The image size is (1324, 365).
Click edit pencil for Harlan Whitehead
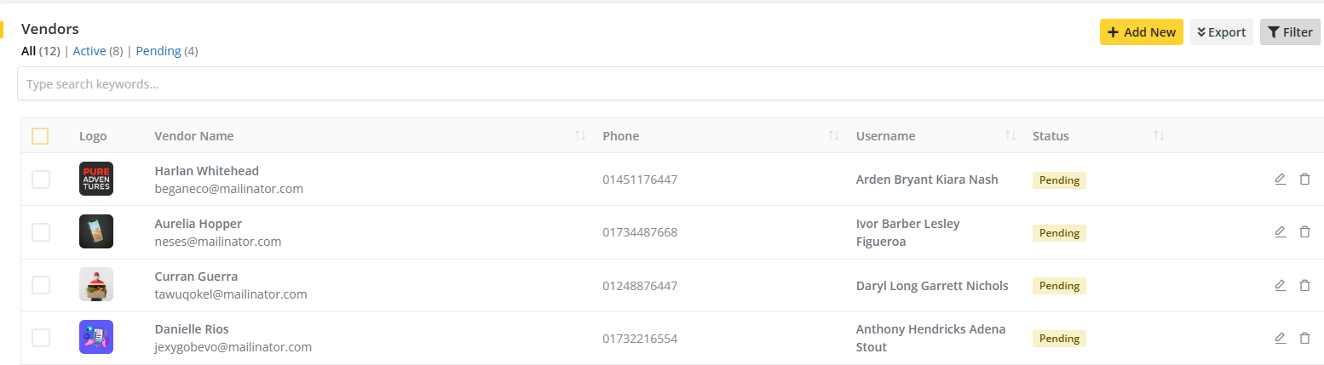(x=1280, y=179)
